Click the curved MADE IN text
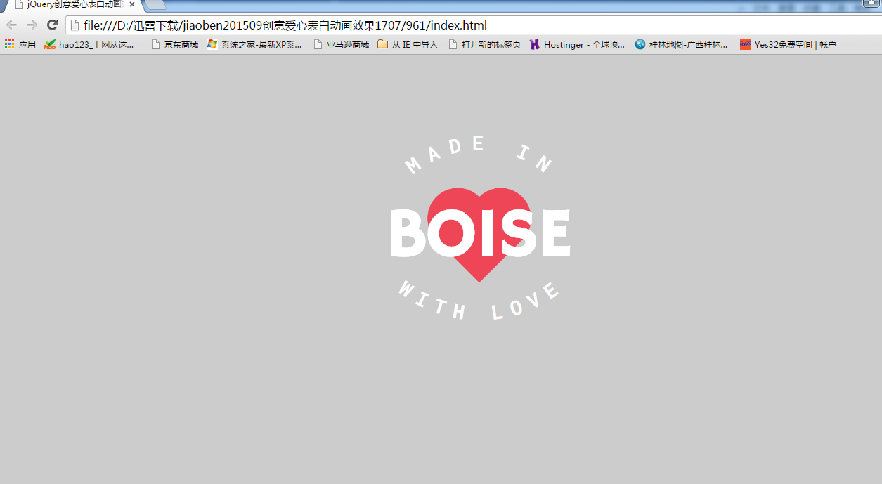Image resolution: width=882 pixels, height=484 pixels. (479, 155)
